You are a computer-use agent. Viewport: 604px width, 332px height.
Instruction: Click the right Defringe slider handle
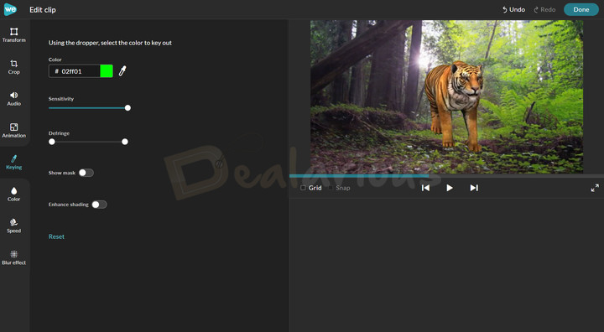125,142
